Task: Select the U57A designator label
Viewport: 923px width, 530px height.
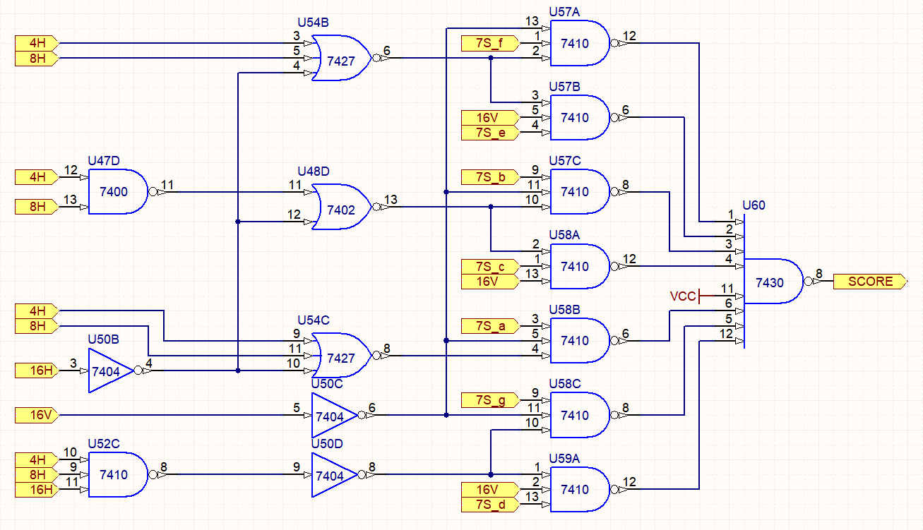Action: click(565, 12)
